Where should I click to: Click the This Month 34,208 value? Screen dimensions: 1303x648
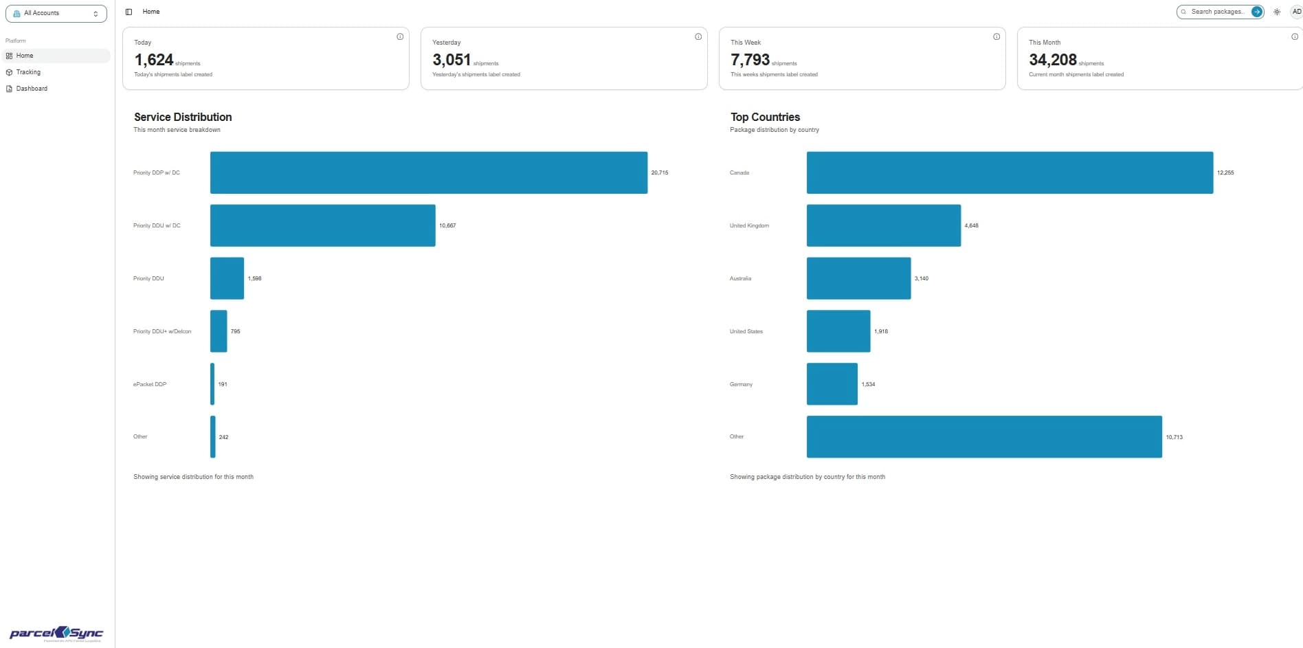[1052, 60]
